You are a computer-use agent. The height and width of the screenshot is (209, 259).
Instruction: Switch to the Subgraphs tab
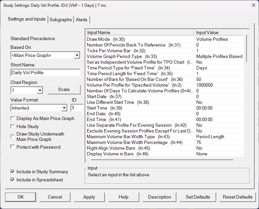pos(61,20)
